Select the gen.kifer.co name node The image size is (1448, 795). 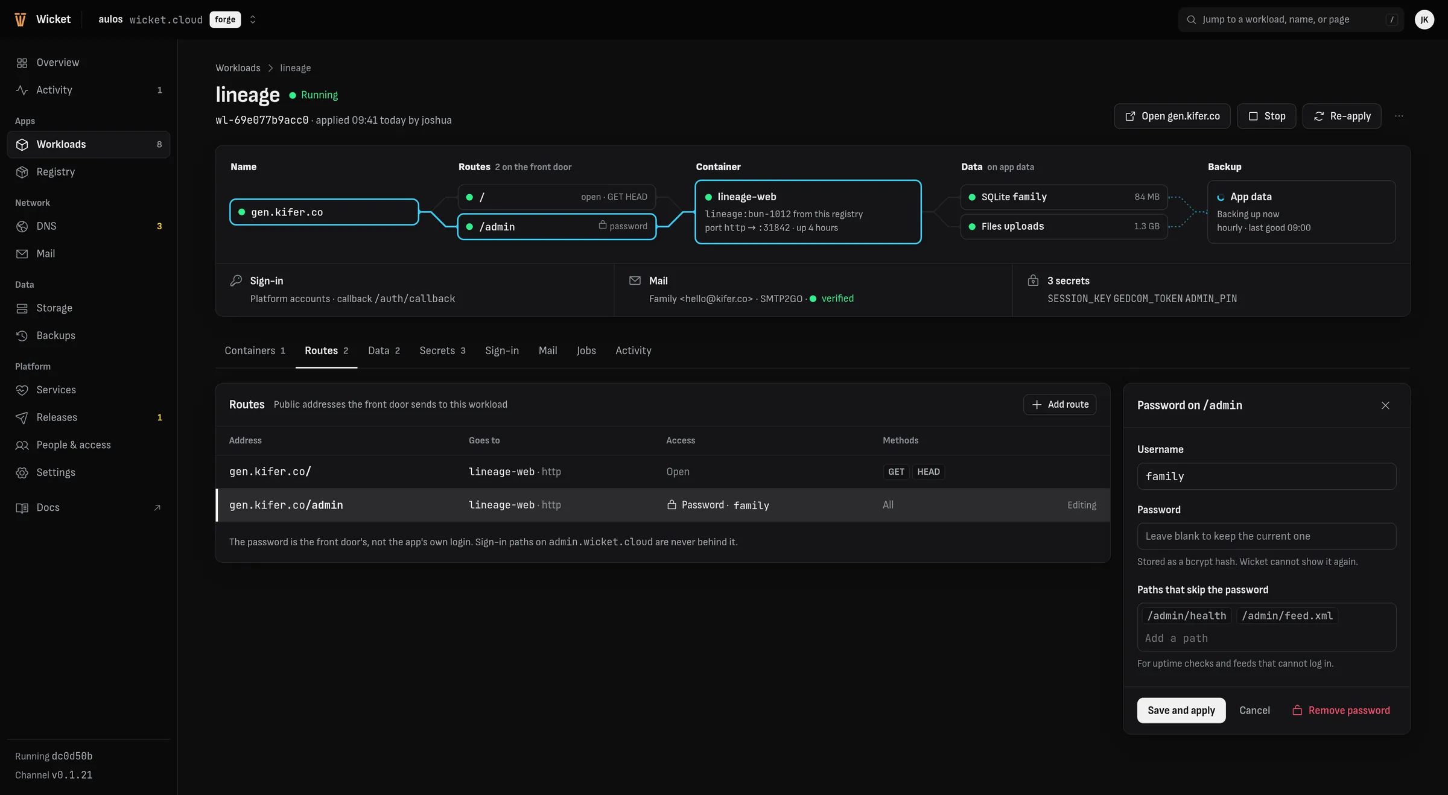(x=324, y=212)
